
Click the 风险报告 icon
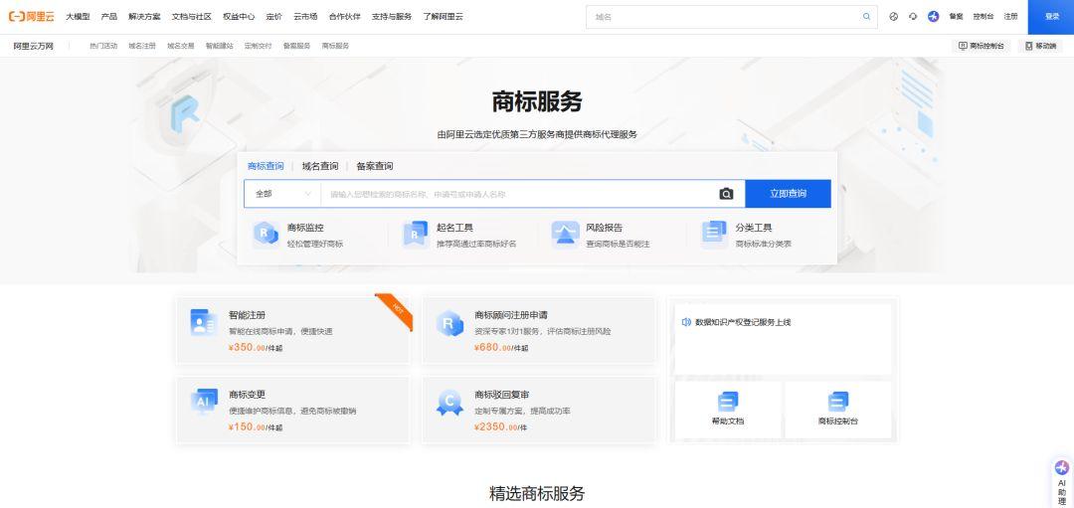tap(565, 235)
